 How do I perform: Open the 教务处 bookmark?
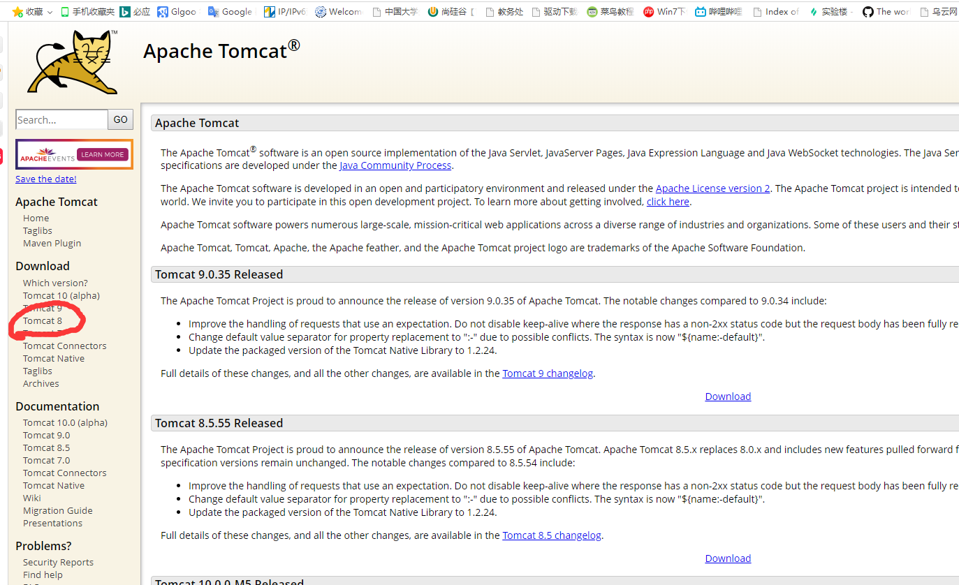coord(504,12)
